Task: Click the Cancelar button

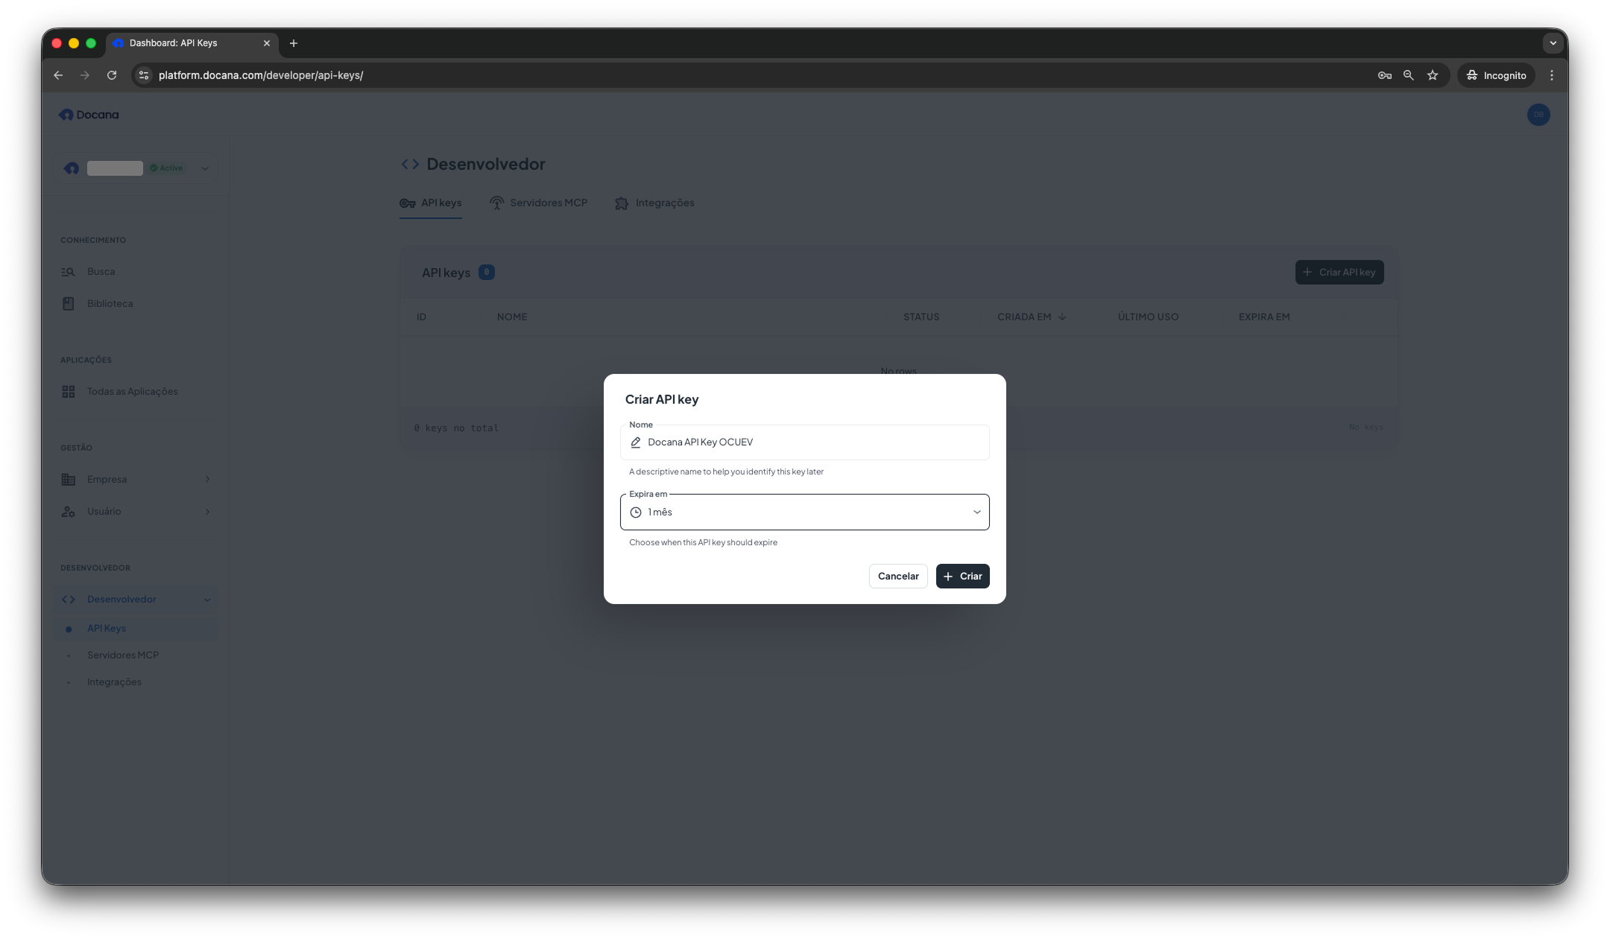Action: pyautogui.click(x=898, y=577)
